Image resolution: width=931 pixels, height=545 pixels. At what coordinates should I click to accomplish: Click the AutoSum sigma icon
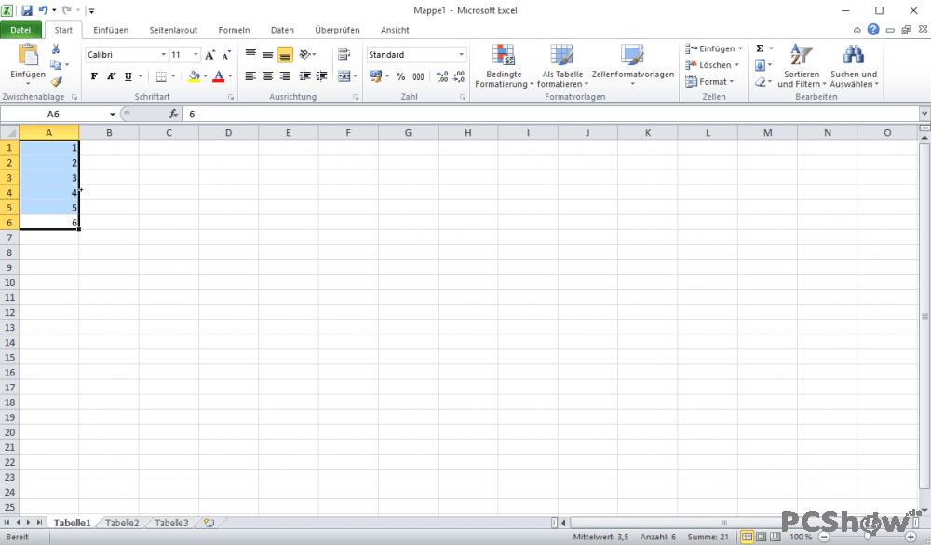coord(760,48)
